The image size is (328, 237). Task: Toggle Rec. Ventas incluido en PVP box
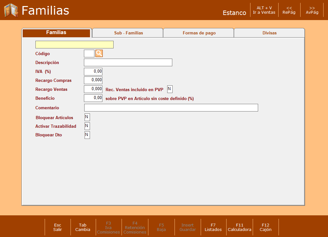tap(170, 89)
